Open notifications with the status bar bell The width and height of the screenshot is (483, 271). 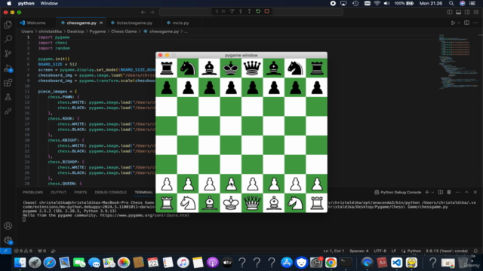click(475, 251)
